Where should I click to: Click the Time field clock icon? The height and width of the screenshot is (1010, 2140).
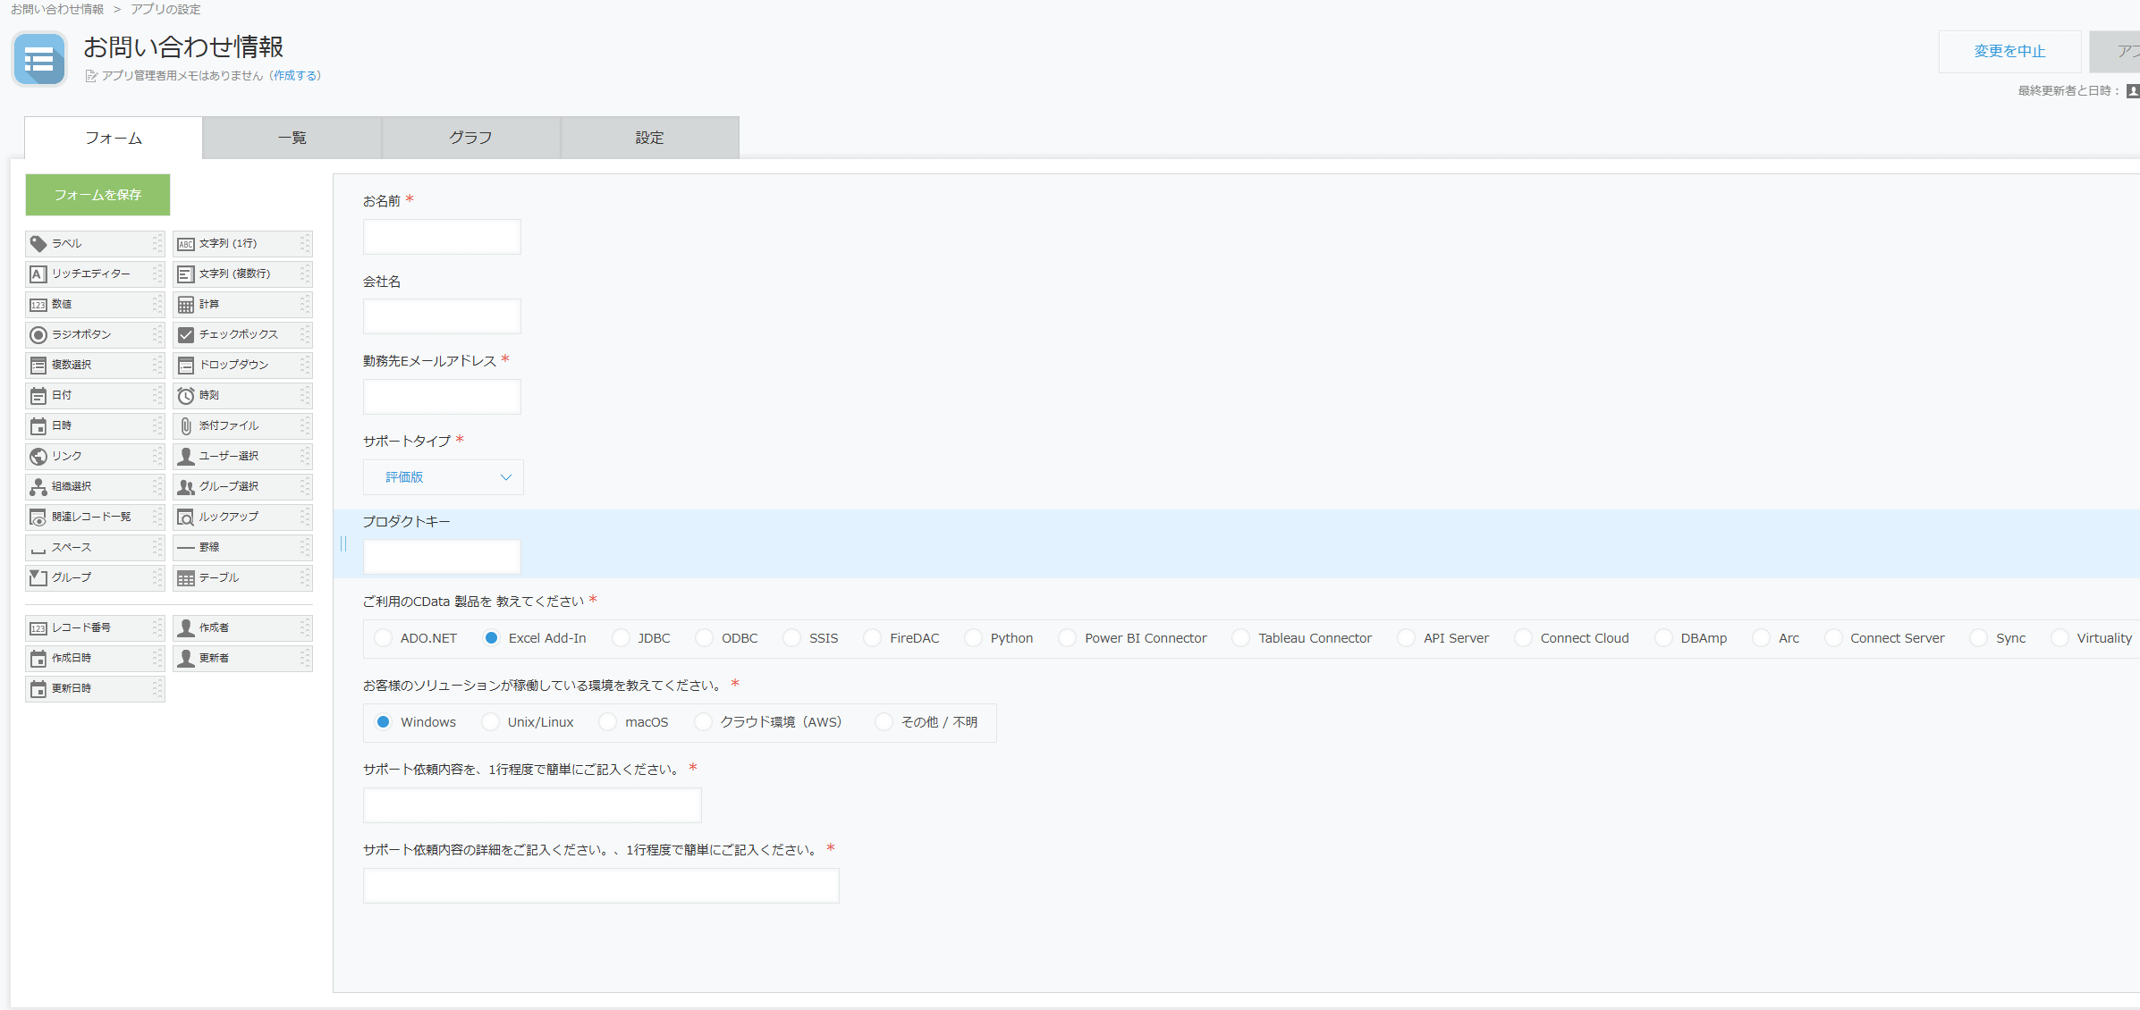[186, 395]
